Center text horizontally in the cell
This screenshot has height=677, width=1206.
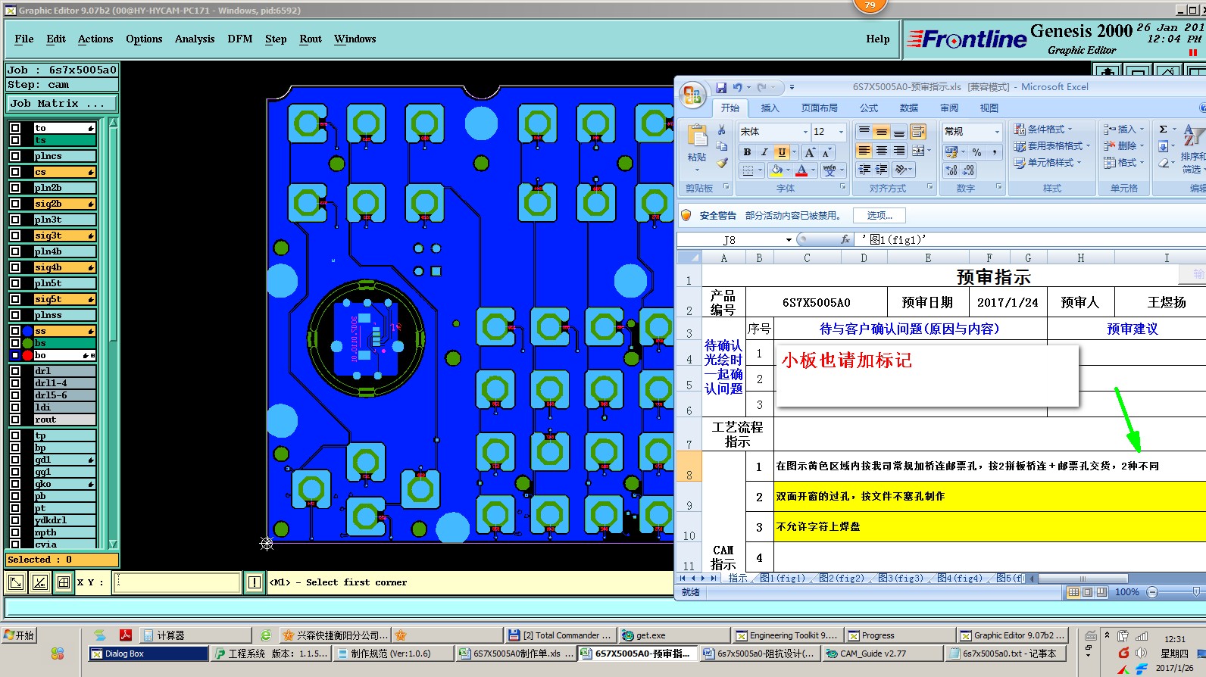pos(882,151)
